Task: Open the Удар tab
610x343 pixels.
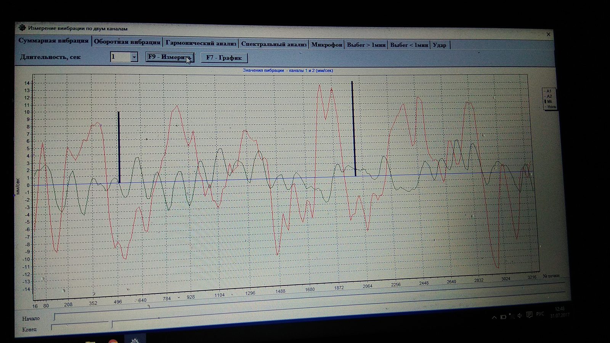Action: (x=440, y=45)
